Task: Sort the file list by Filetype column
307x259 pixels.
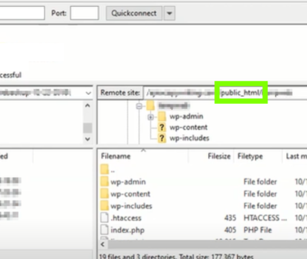Action: 250,156
